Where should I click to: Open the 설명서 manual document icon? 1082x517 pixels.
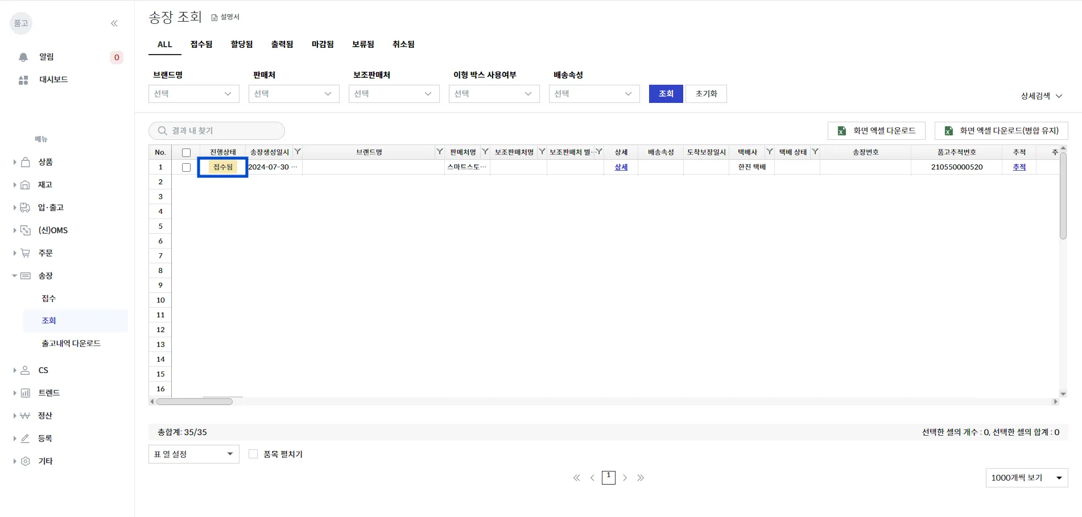tap(214, 18)
